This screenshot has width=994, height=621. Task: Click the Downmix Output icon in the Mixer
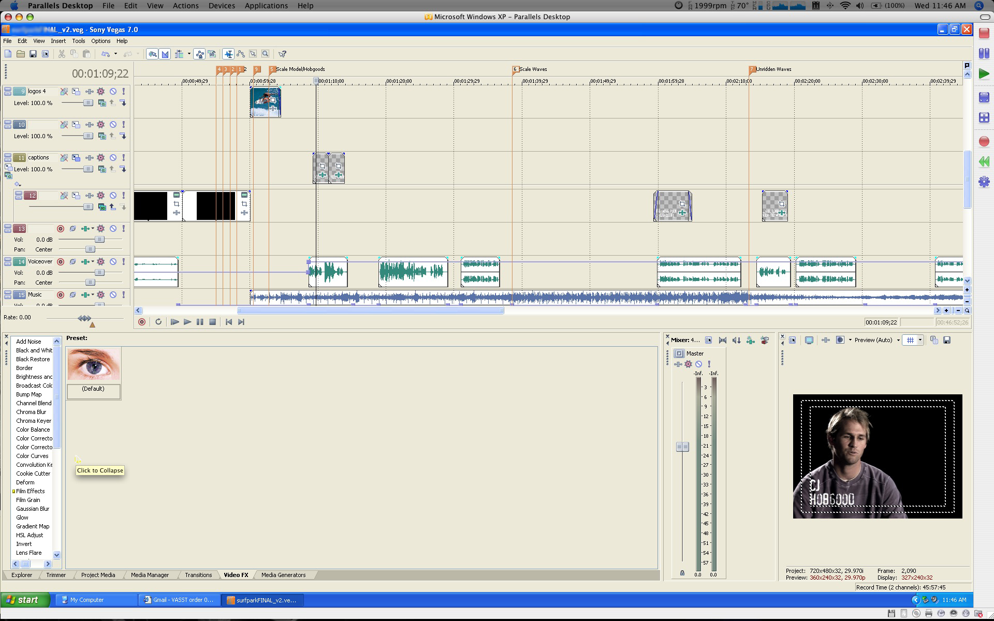[x=723, y=340]
